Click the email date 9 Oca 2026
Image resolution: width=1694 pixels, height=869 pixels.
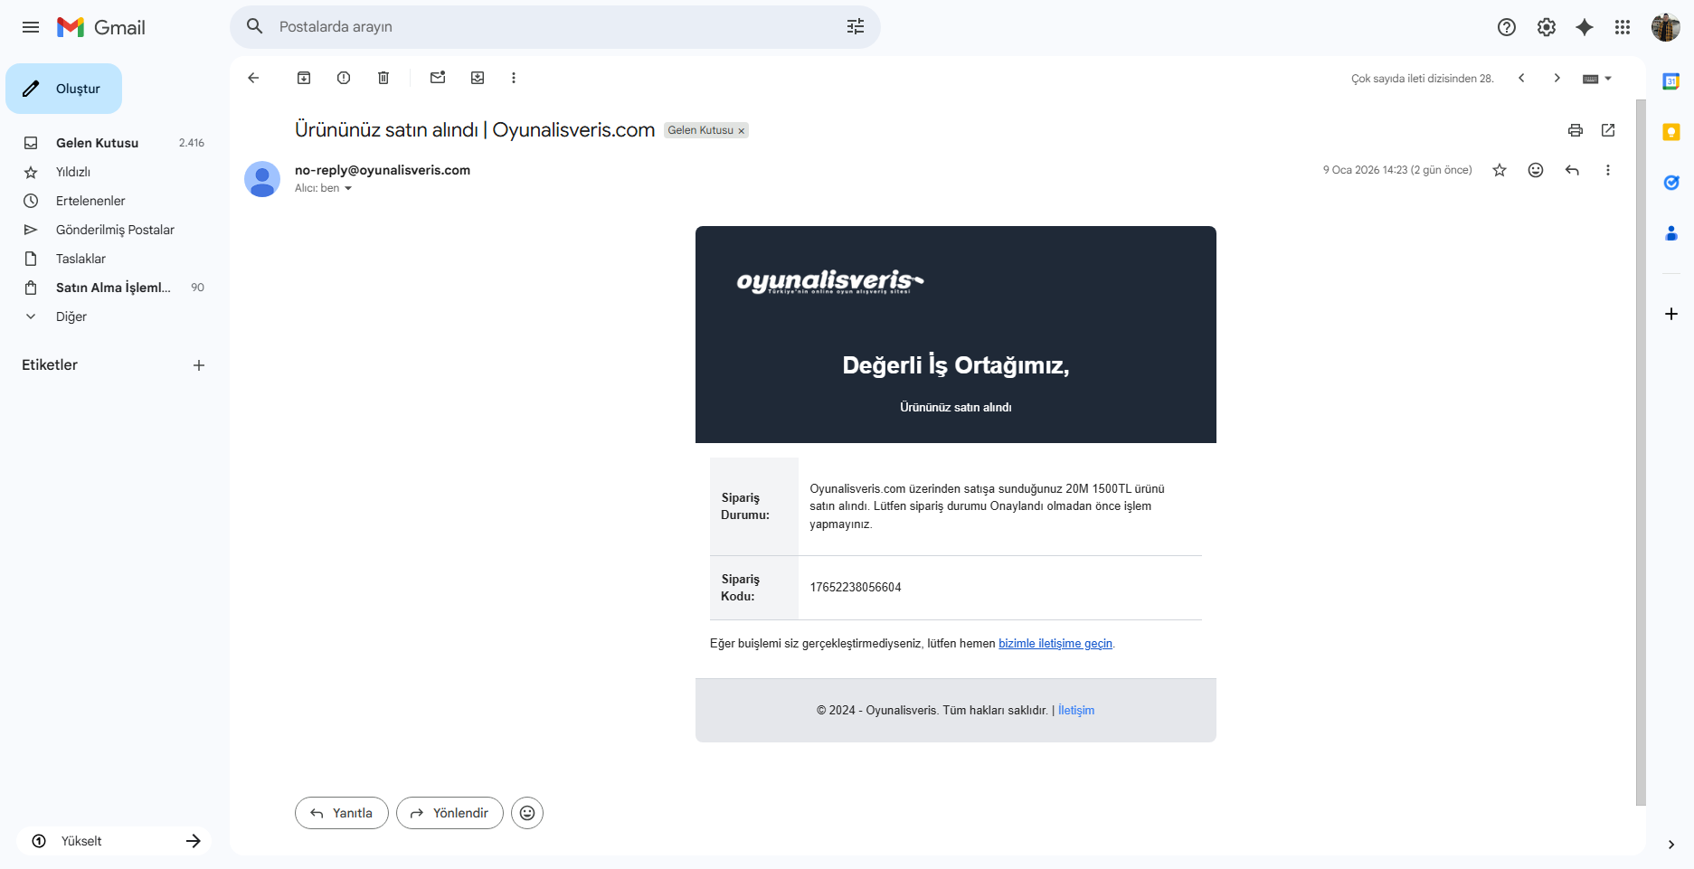coord(1397,170)
